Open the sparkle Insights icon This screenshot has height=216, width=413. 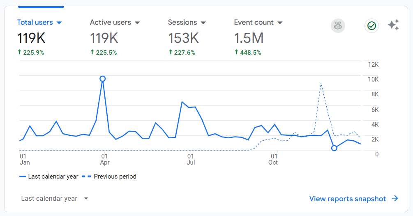click(x=393, y=26)
